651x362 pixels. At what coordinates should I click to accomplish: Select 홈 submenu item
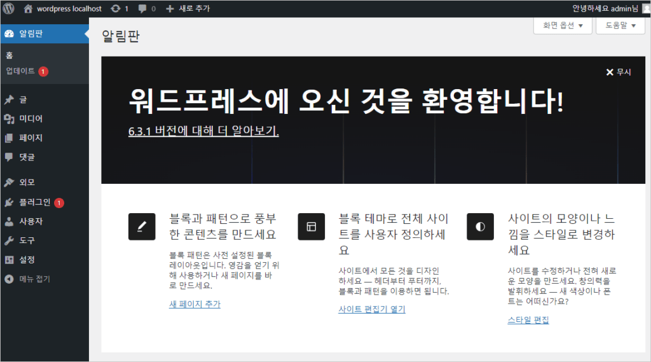coord(10,56)
